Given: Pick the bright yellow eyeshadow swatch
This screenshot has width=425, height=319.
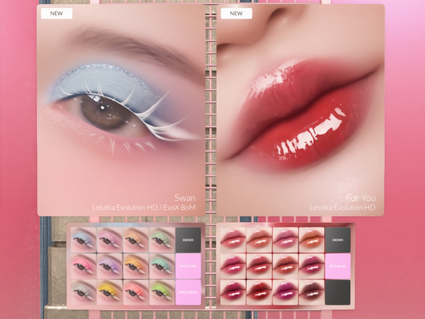Looking at the screenshot, I should pos(110,292).
